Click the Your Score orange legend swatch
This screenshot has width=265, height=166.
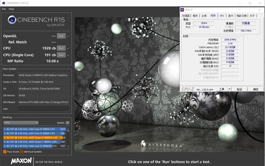[x=5, y=152]
